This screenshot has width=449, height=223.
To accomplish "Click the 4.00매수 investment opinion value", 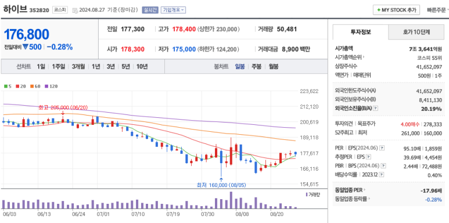I will pyautogui.click(x=410, y=124).
